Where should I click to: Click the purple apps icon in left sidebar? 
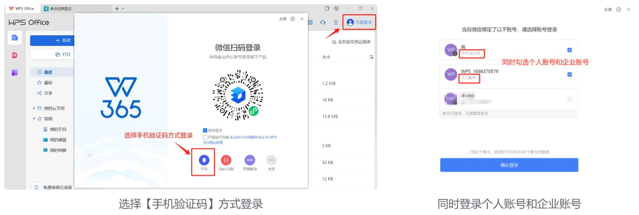click(x=14, y=73)
